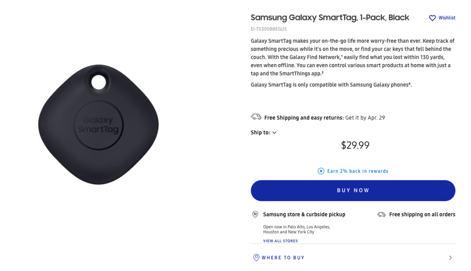Click the $29.99 price
The width and height of the screenshot is (471, 271).
[355, 145]
